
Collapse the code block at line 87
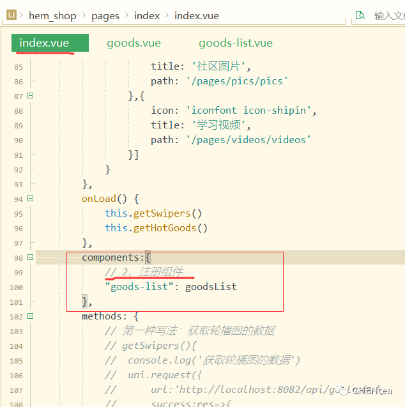(30, 96)
